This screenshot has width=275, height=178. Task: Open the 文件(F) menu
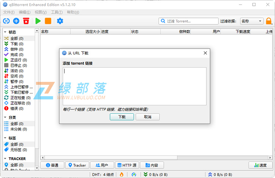(9, 12)
